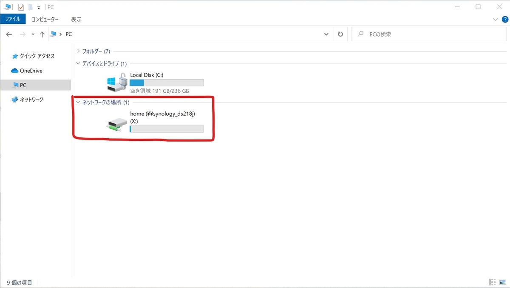Screen dimensions: 510x288
Task: Switch to details view icon
Action: [x=493, y=282]
